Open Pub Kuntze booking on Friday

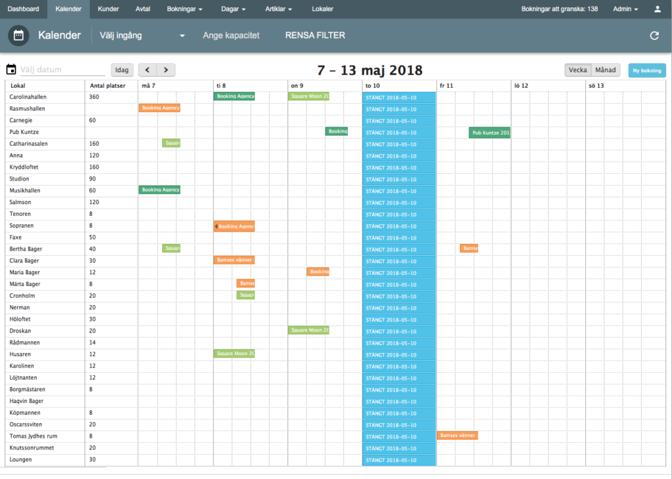coord(490,133)
